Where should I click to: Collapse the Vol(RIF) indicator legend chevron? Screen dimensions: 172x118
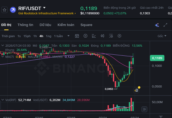point(3,100)
